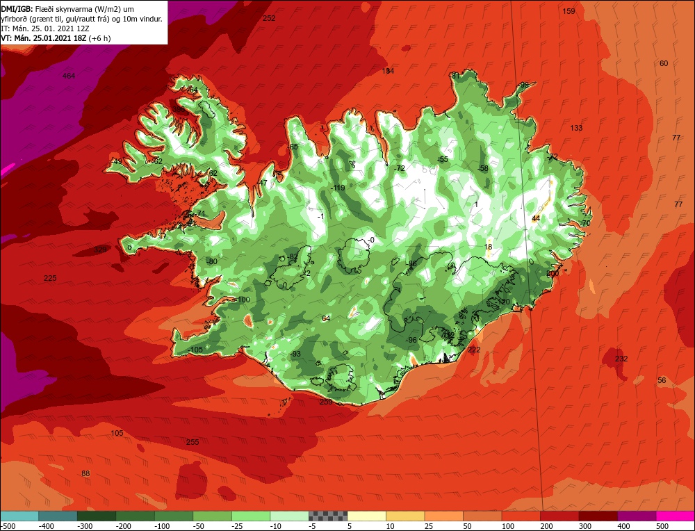Viewport: 695px width, 531px height.
Task: Click the flux value -55 on land
Action: (x=443, y=159)
